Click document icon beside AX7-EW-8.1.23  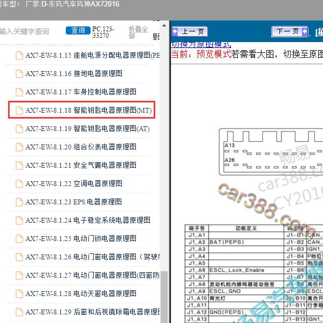(x=19, y=202)
